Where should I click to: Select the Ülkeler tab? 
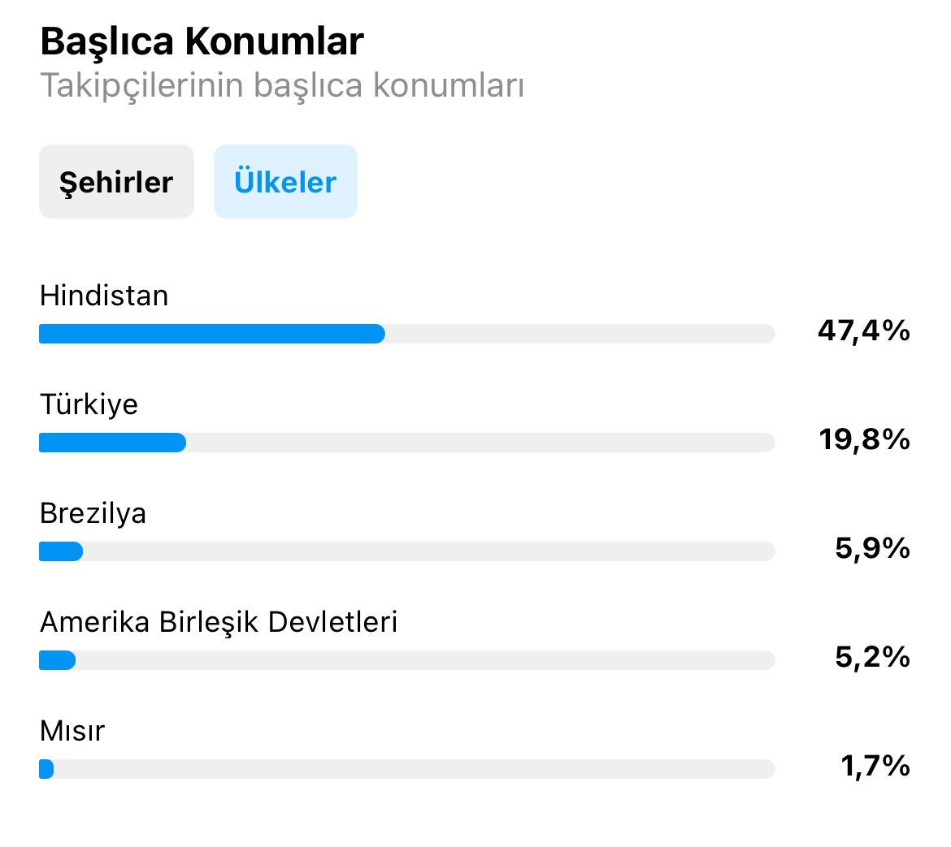point(285,181)
